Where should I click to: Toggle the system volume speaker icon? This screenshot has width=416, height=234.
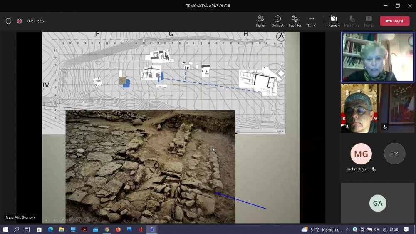[x=376, y=229]
